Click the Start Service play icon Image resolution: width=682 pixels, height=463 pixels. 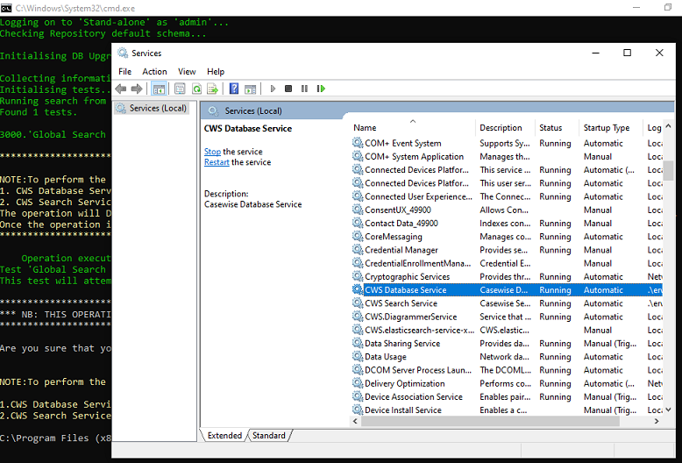[x=273, y=89]
